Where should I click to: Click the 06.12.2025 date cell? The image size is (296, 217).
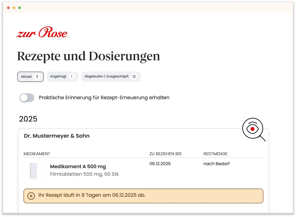click(160, 164)
